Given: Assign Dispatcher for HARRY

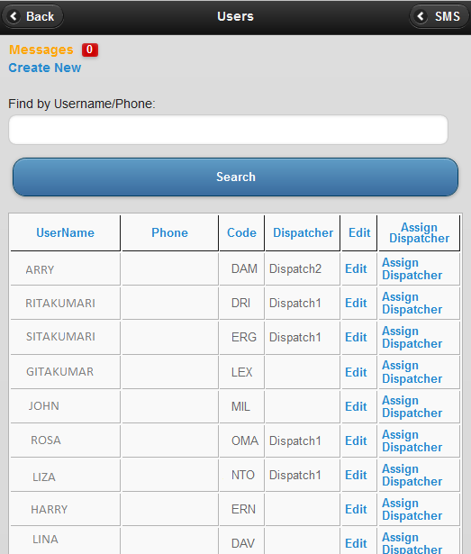Looking at the screenshot, I should pyautogui.click(x=412, y=509).
